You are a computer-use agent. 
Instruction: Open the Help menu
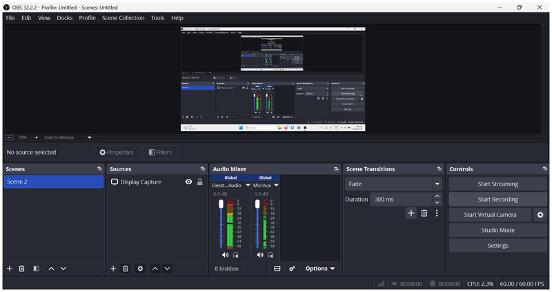pos(177,18)
